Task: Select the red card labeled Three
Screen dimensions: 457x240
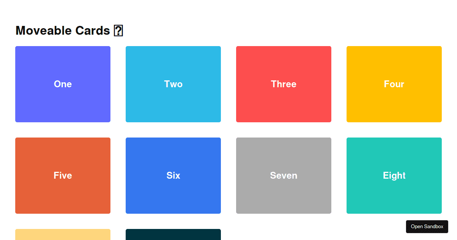Action: click(x=284, y=84)
